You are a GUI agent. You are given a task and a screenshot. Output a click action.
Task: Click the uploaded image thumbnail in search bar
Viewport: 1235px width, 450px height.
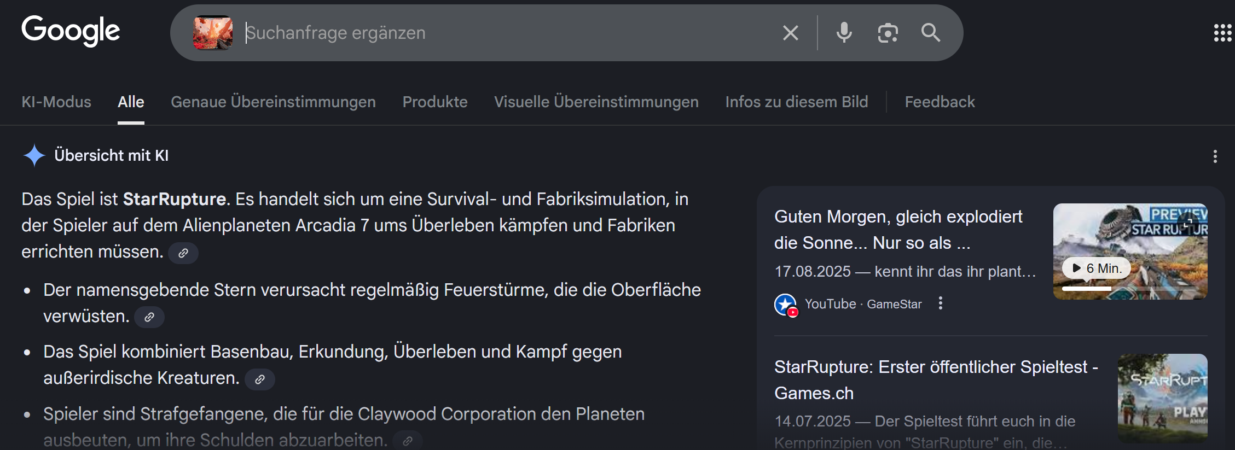click(x=213, y=33)
